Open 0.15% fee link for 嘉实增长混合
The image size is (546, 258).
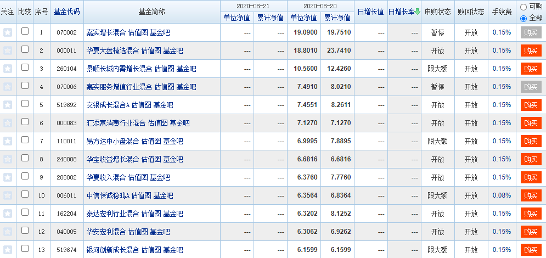[502, 32]
